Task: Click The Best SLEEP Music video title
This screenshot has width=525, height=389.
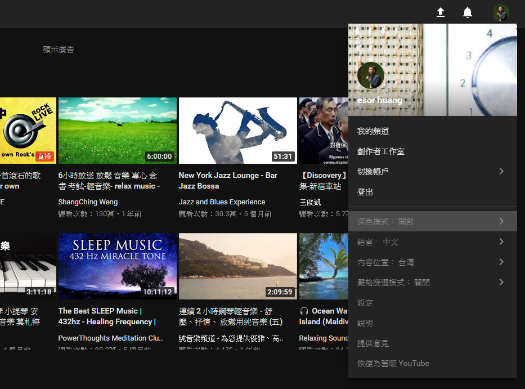Action: [107, 316]
